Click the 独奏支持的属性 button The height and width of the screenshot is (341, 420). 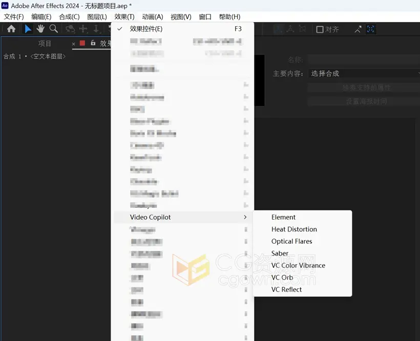tap(364, 88)
